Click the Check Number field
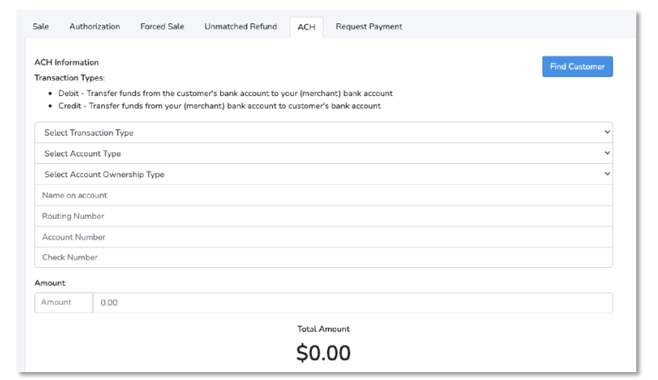Image resolution: width=658 pixels, height=380 pixels. [x=323, y=257]
